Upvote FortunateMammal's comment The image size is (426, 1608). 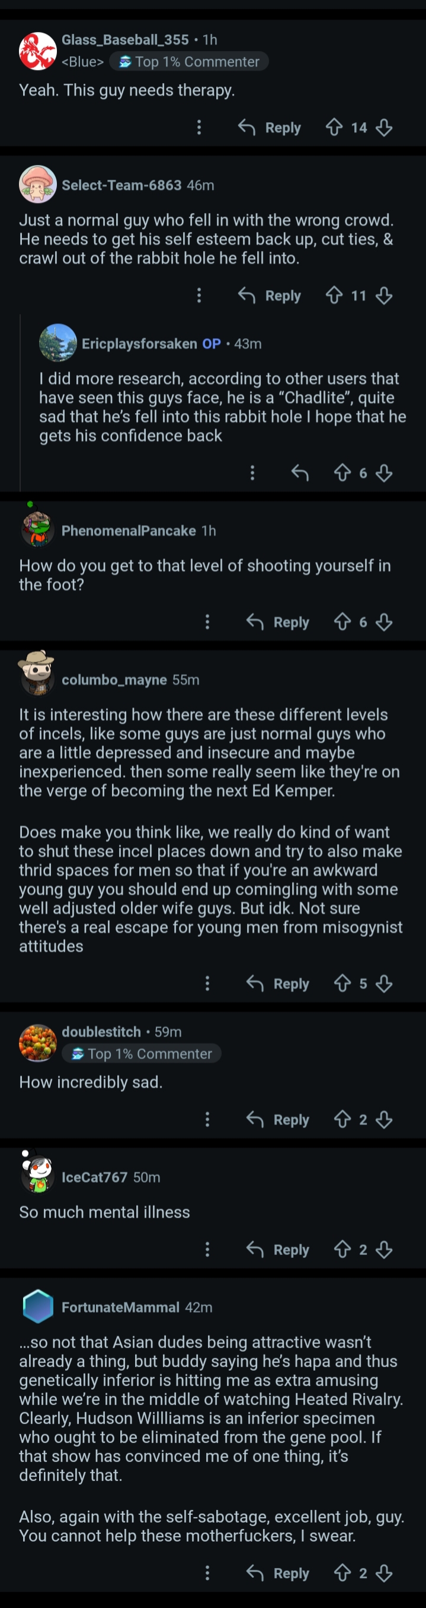342,1573
